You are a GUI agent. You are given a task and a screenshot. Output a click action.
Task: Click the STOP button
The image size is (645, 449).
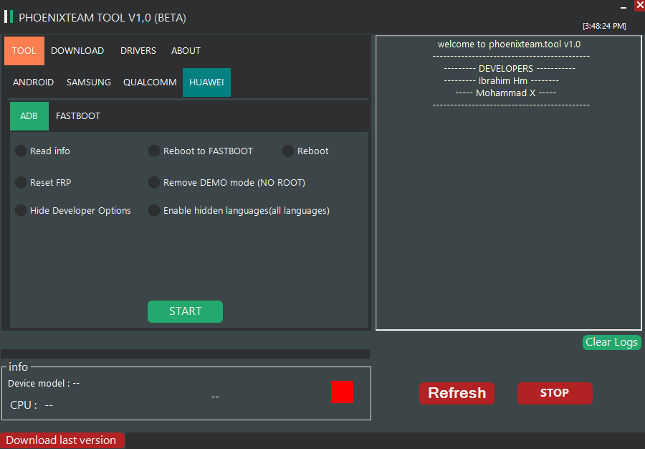click(x=555, y=394)
